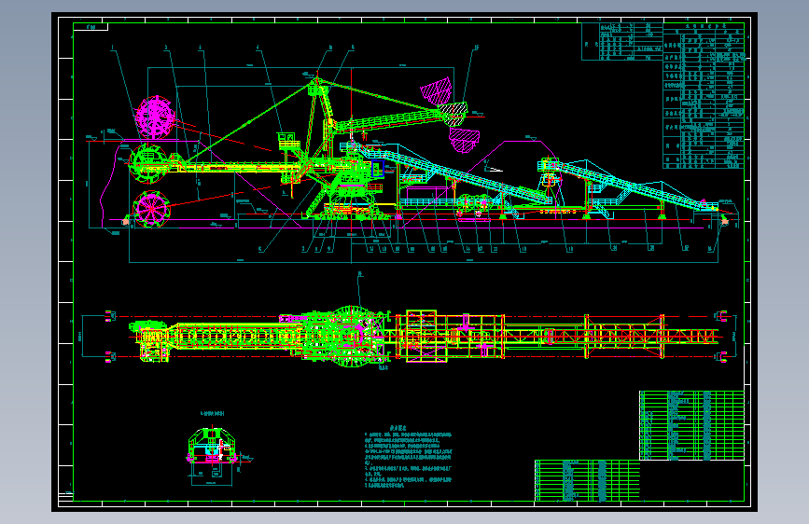This screenshot has height=524, width=809.
Task: Select the right rail end buffer in elevation
Action: (x=725, y=221)
